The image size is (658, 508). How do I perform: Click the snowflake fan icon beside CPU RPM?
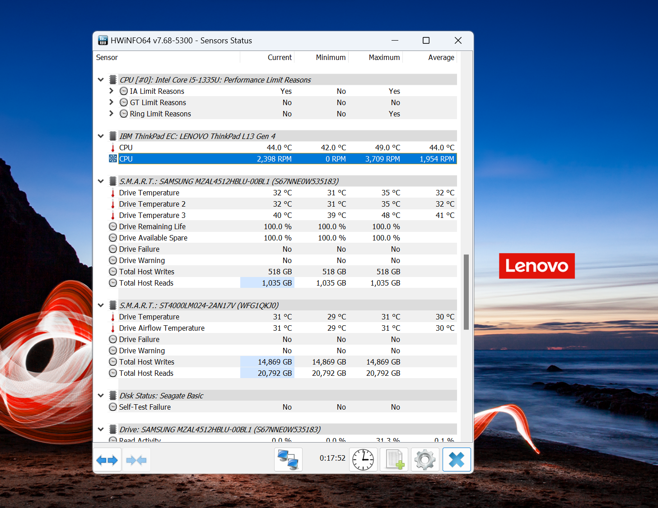(112, 158)
